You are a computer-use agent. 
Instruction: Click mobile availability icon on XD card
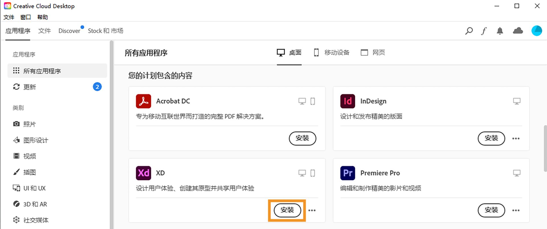tap(313, 173)
